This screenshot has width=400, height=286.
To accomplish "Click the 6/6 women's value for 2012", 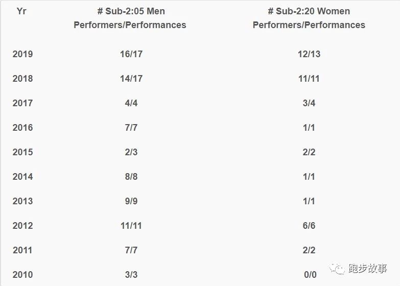I will 309,225.
